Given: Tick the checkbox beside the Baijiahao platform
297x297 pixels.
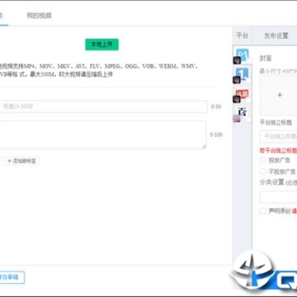Looking at the screenshot, I should (248, 120).
